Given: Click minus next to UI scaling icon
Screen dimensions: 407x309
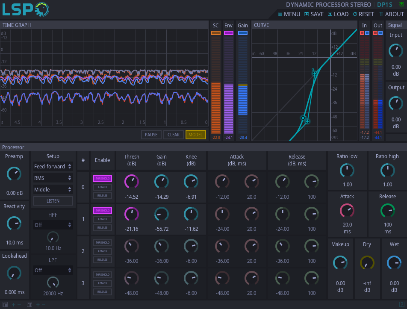Looking at the screenshot, I should click(x=19, y=305).
